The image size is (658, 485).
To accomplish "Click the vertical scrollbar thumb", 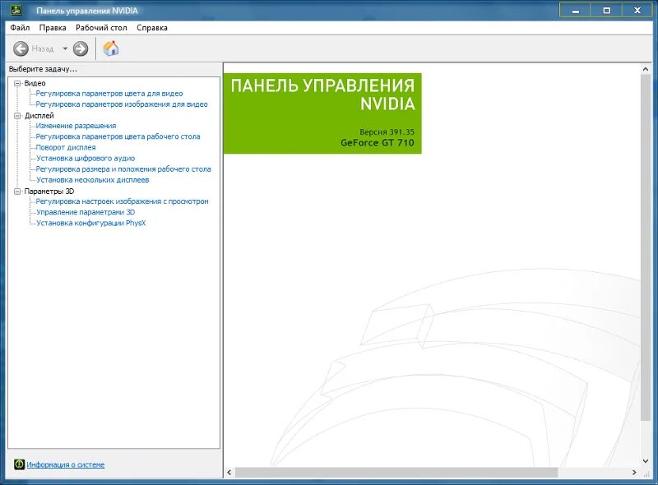I will (x=646, y=247).
